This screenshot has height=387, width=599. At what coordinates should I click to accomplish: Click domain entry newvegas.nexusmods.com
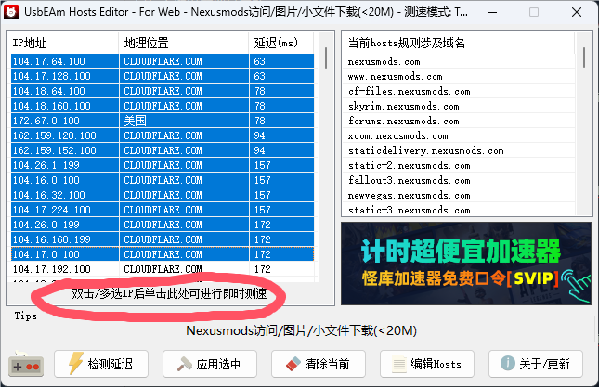(459, 196)
